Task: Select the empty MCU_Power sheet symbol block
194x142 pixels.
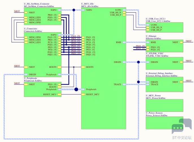Action: tap(164, 106)
